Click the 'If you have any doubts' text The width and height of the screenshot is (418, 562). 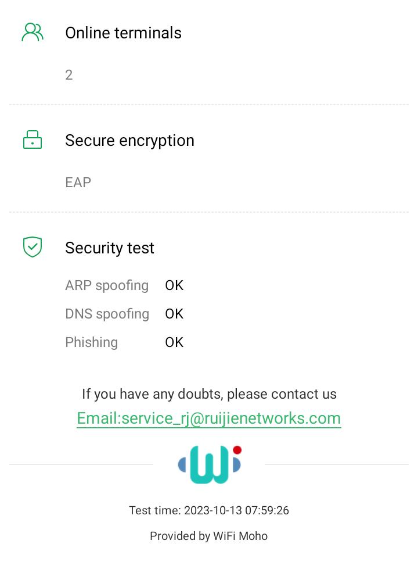pyautogui.click(x=209, y=394)
